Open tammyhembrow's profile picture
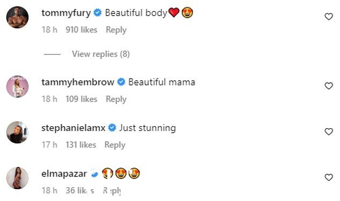The image size is (340, 201). (17, 87)
